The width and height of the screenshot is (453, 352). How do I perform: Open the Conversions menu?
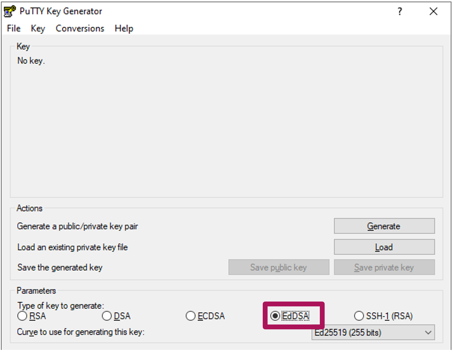tap(80, 28)
